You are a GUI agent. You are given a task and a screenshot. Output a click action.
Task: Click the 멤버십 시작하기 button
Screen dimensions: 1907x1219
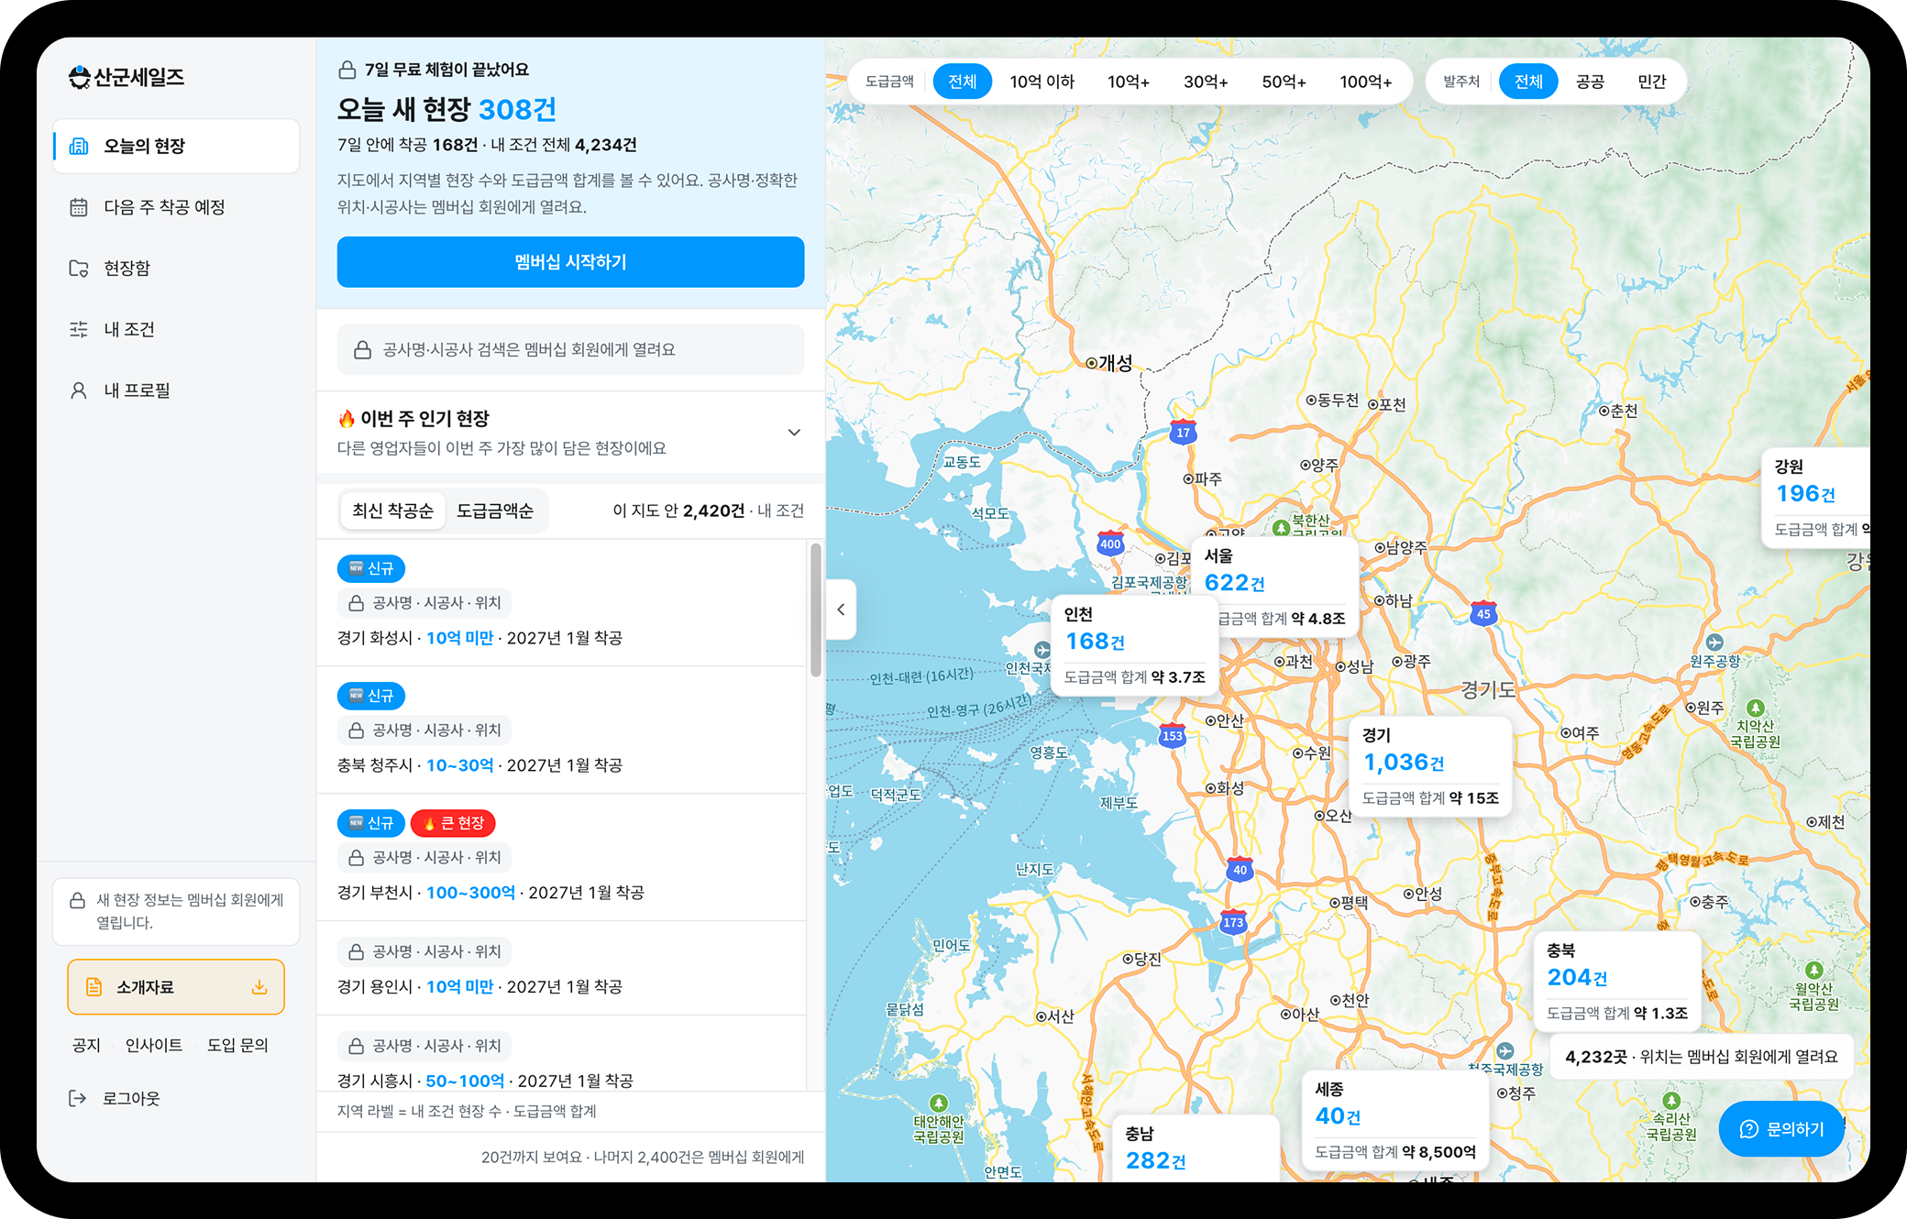coord(570,262)
